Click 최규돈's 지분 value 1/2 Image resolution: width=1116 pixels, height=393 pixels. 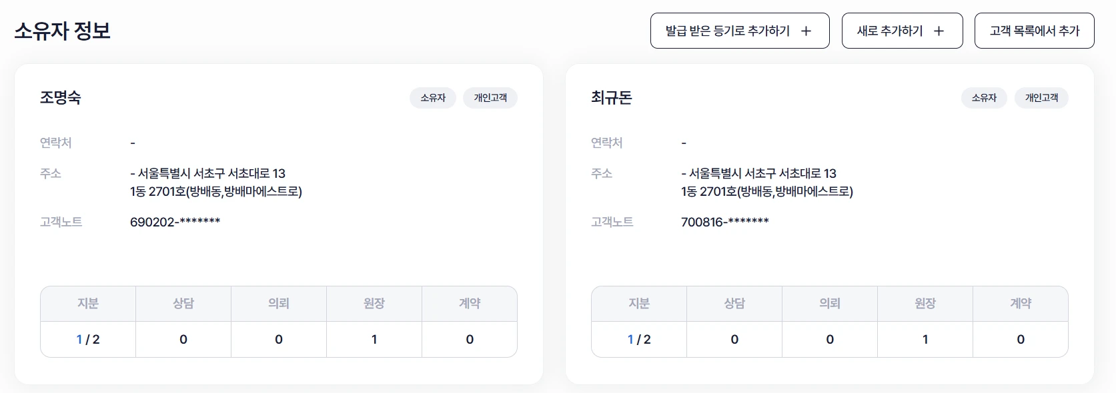coord(639,340)
